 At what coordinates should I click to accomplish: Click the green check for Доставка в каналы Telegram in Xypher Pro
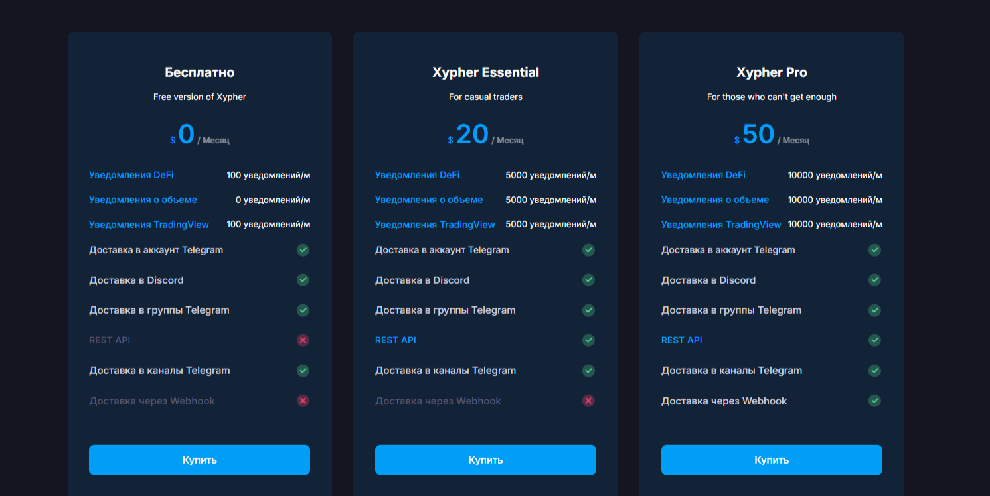874,371
